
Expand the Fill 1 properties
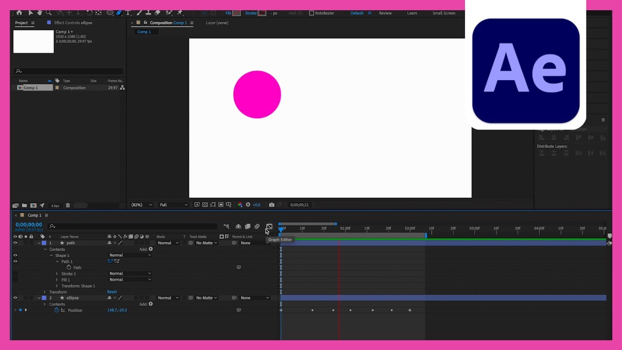57,280
